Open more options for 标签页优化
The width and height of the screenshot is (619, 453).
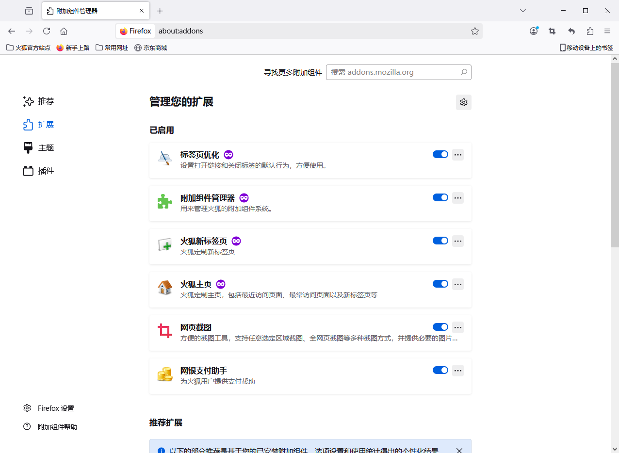click(458, 155)
